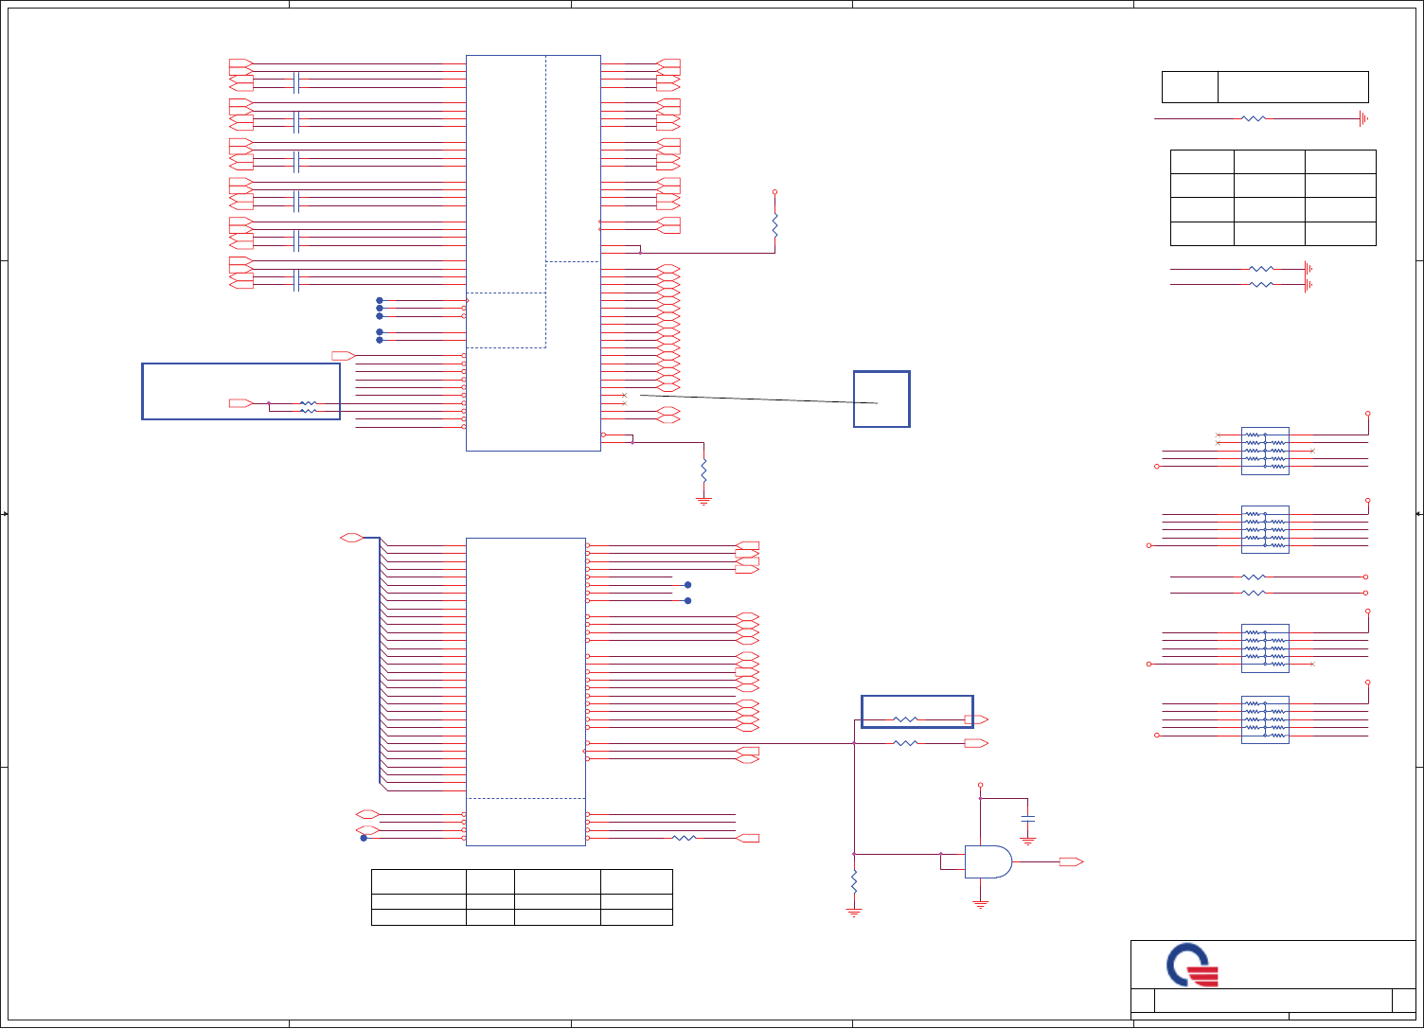Pick the vertical resistor to ground below the upper IC
The width and height of the screenshot is (1424, 1029).
[x=703, y=470]
